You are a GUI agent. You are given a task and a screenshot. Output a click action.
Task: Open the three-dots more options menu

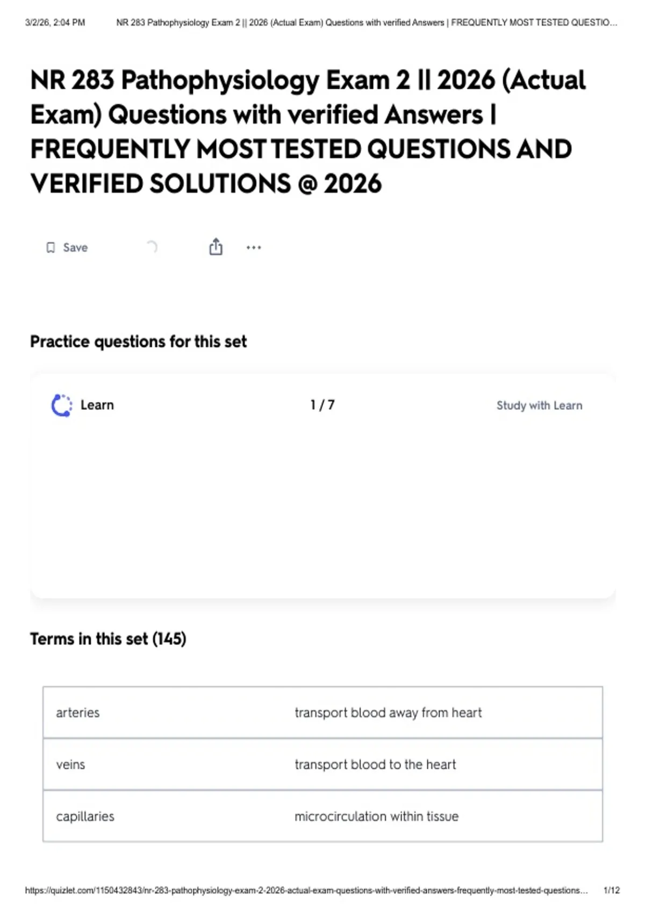coord(254,248)
